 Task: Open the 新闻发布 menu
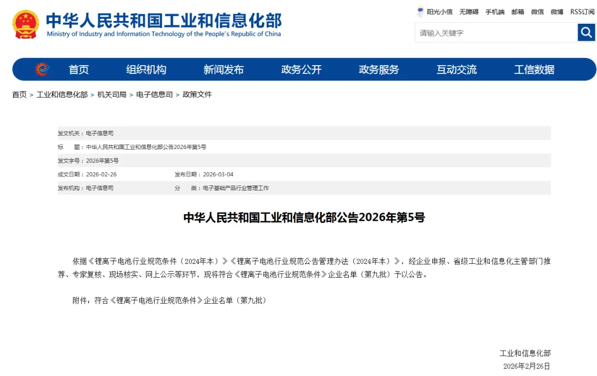[x=223, y=70]
